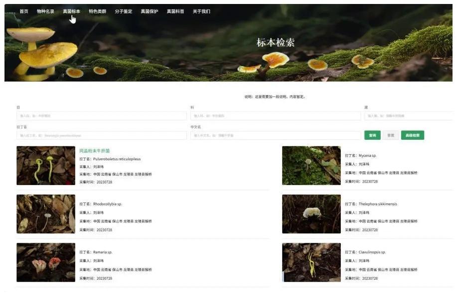This screenshot has height=293, width=458.
Task: Open the Thelephora sikkimensis specimen photo
Action: [x=311, y=214]
